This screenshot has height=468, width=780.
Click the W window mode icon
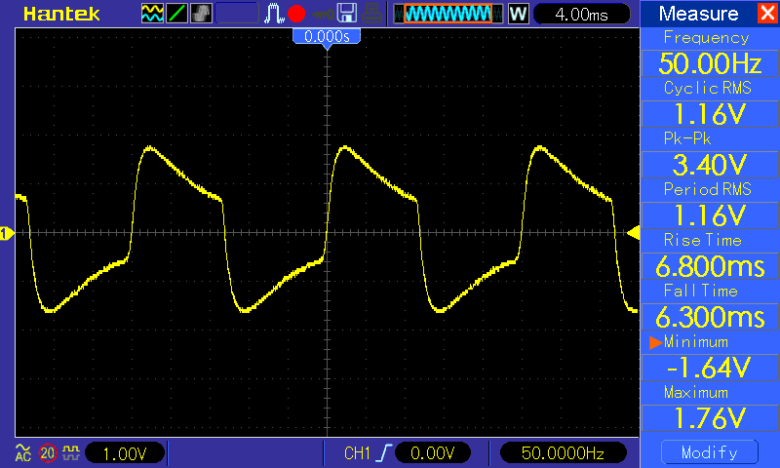point(518,14)
